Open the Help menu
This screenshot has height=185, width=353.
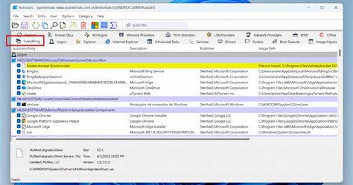101,16
